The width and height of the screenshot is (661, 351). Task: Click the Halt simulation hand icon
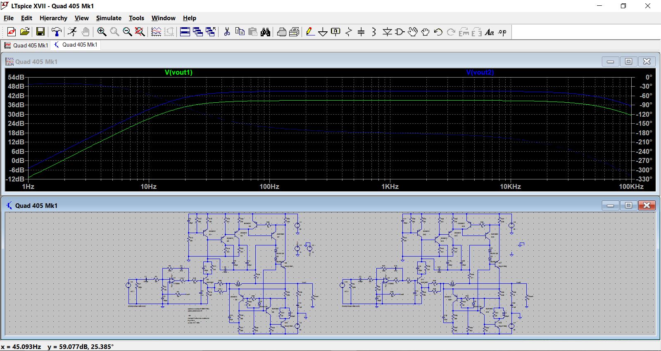pos(86,32)
